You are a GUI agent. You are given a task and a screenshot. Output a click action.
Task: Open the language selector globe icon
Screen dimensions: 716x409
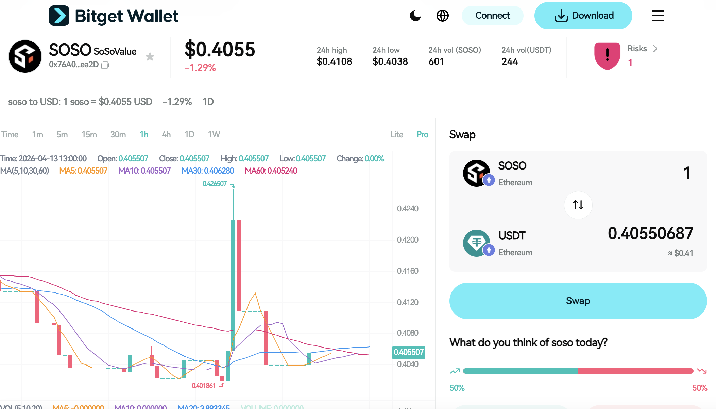[442, 16]
